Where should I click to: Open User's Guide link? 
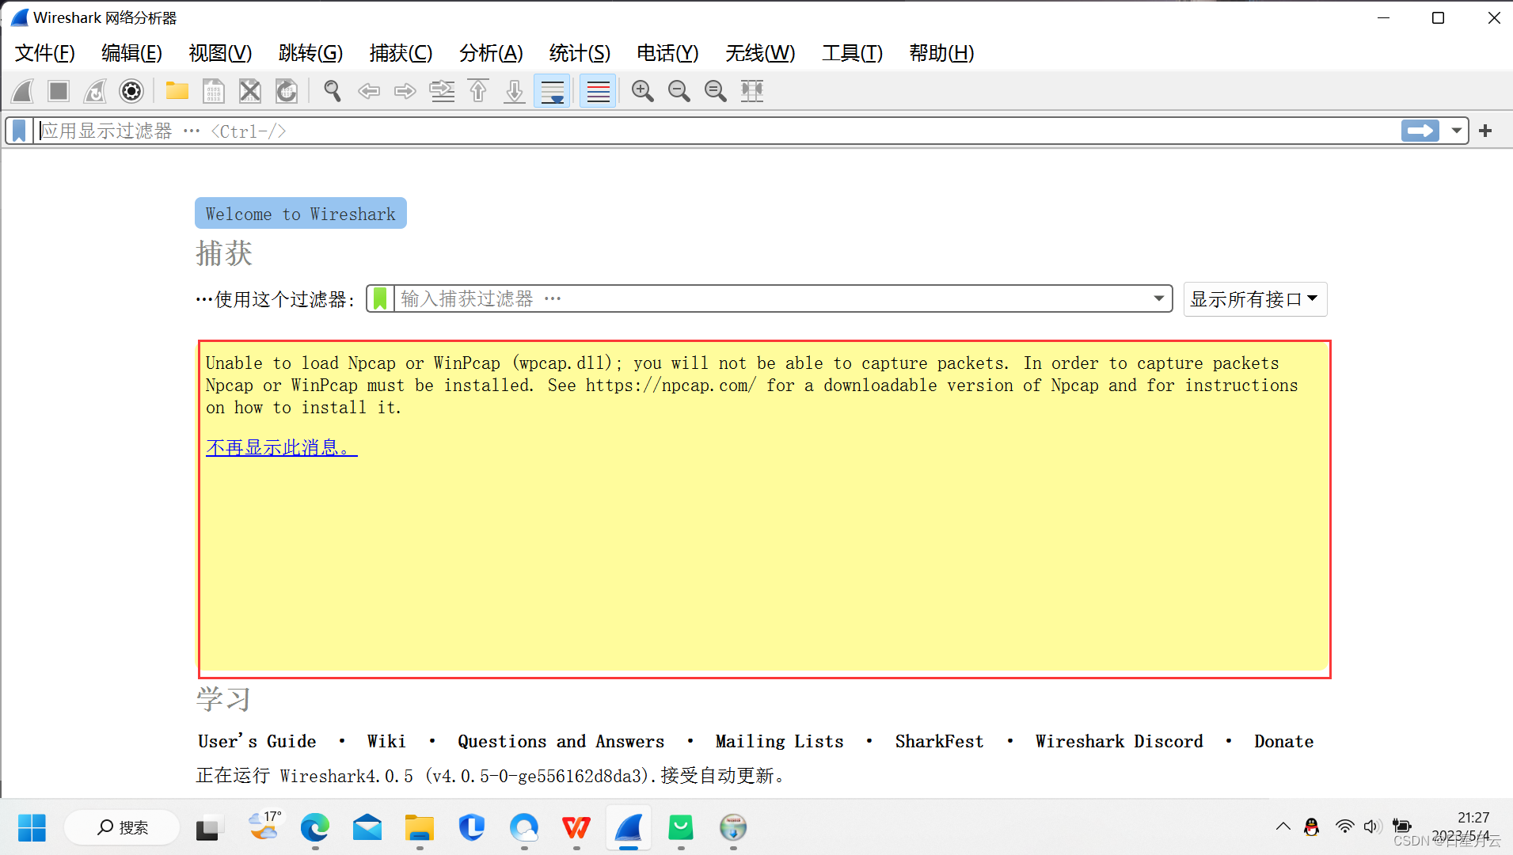[x=257, y=741]
